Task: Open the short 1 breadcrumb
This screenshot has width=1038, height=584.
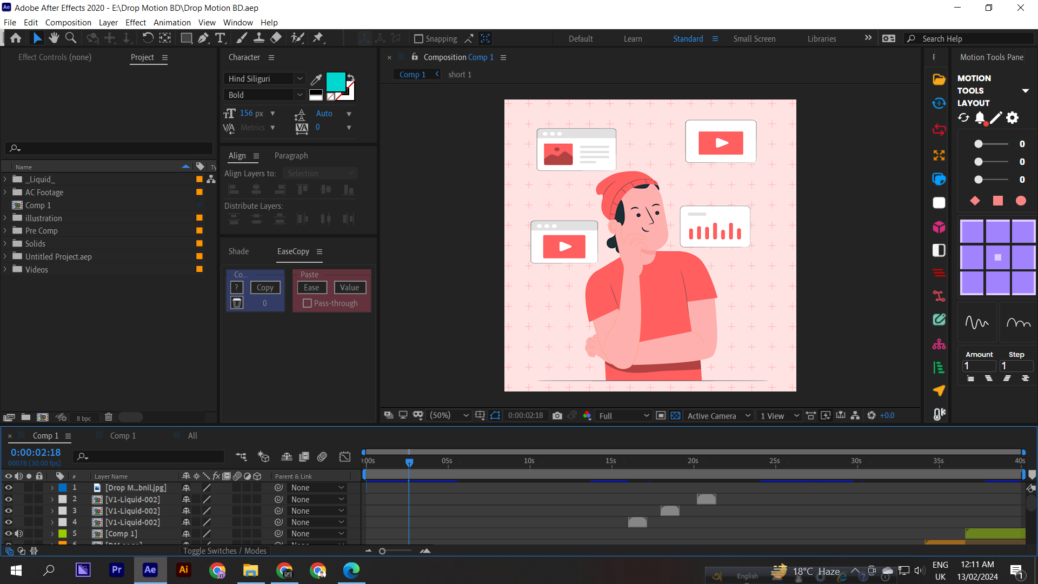Action: 460,75
